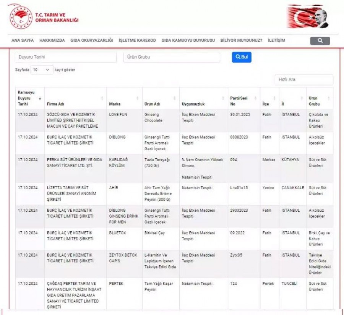Click DİBLONG GINSENG DRINK FOR MEN brand
The width and height of the screenshot is (344, 315).
pyautogui.click(x=124, y=216)
